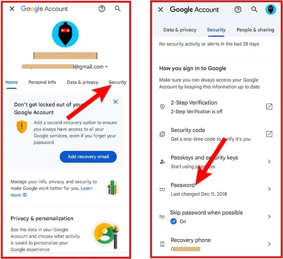
Task: Click external-link icon for Security code
Action: click(269, 134)
